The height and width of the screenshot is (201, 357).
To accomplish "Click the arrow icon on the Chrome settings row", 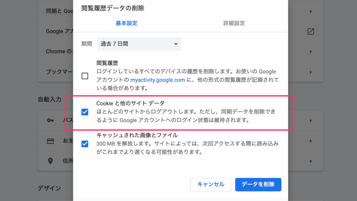I will [x=311, y=51].
